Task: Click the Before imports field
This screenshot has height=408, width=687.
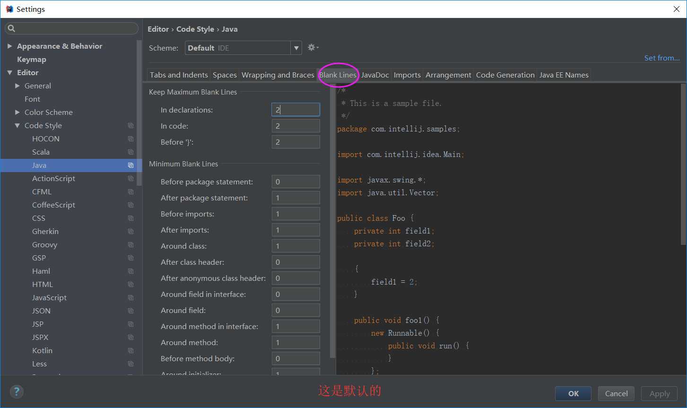Action: pos(296,214)
